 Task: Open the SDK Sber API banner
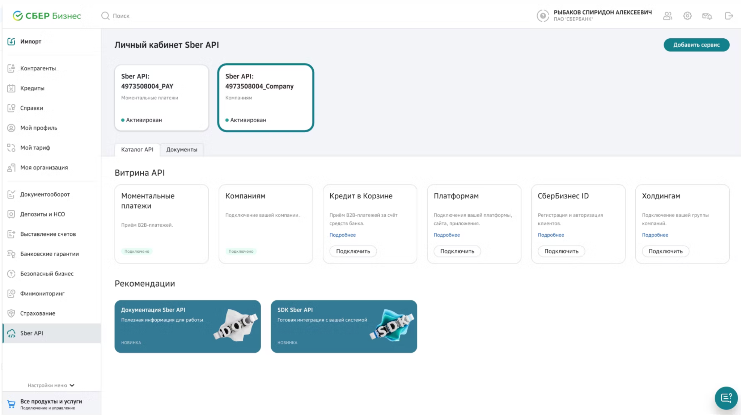pos(344,326)
